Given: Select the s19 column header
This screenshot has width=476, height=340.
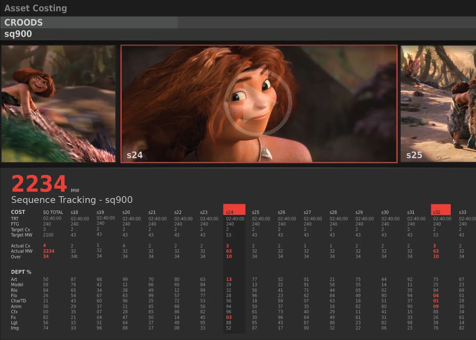Looking at the screenshot, I should (x=100, y=212).
